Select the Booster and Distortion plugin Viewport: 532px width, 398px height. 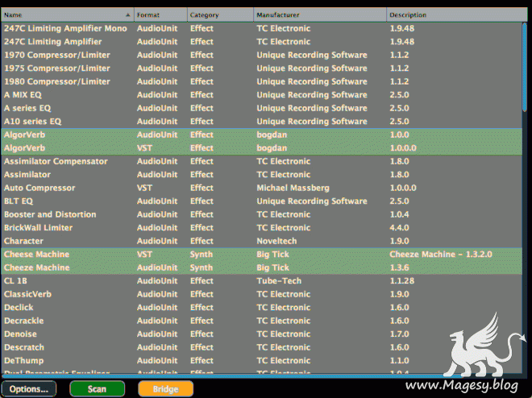[x=262, y=214]
